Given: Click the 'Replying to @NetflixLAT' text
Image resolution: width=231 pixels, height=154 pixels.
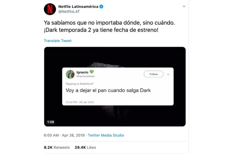Looking at the screenshot, I should [80, 84].
